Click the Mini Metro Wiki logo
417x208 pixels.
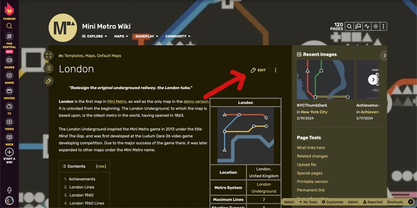[x=63, y=28]
